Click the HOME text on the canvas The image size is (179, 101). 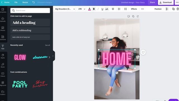pyautogui.click(x=117, y=59)
